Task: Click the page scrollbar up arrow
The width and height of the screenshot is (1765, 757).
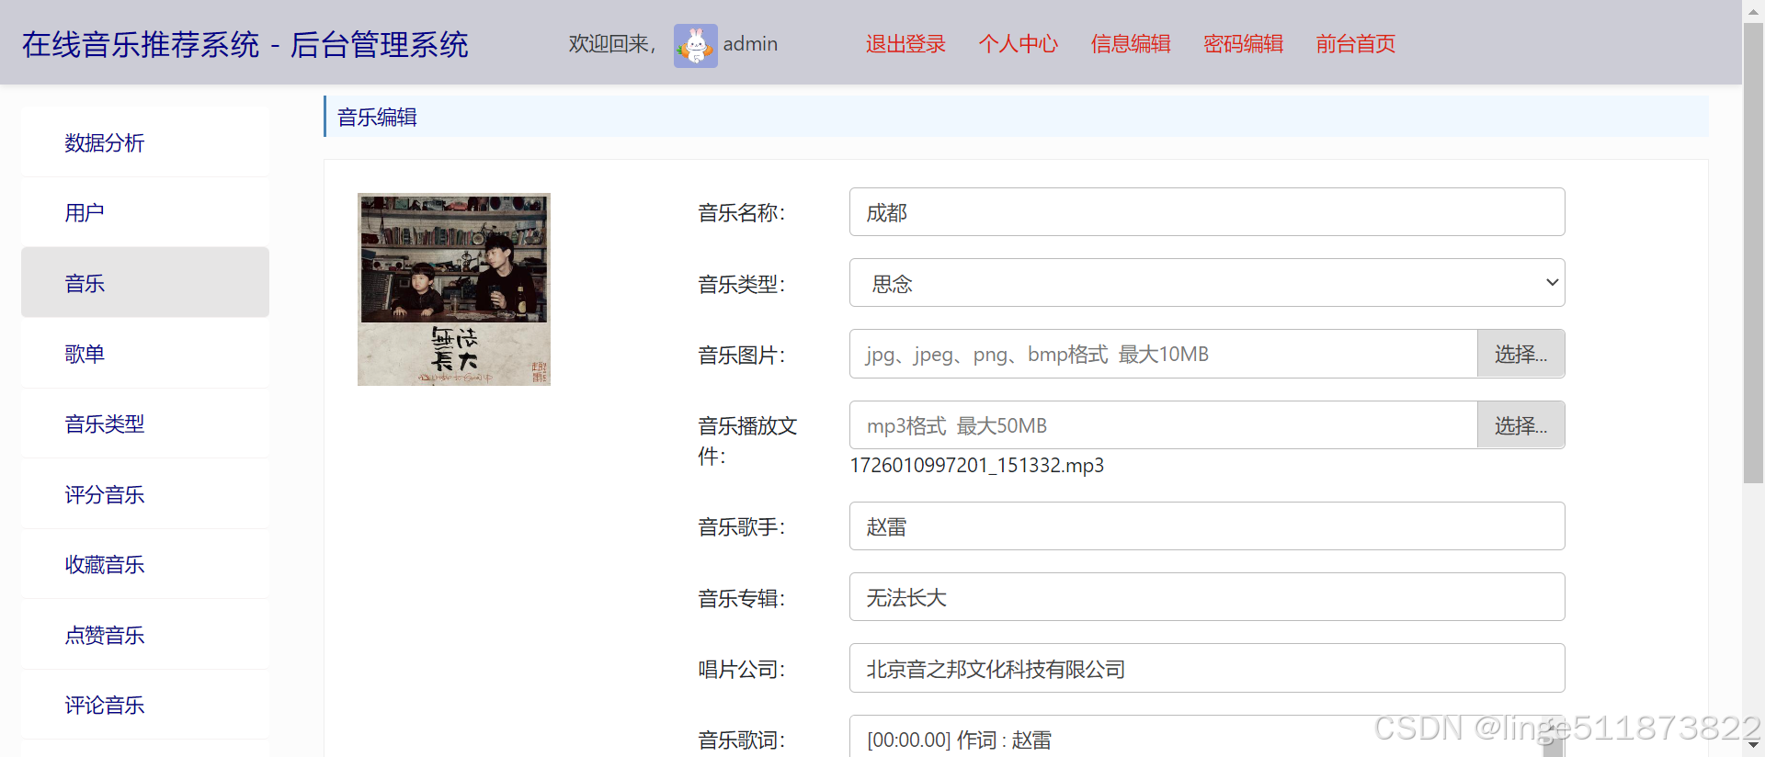Action: pyautogui.click(x=1753, y=10)
